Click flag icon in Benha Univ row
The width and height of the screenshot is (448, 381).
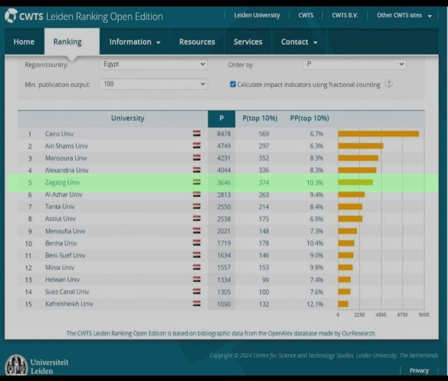(x=197, y=243)
